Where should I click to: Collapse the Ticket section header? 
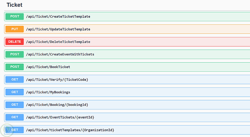(x=14, y=5)
